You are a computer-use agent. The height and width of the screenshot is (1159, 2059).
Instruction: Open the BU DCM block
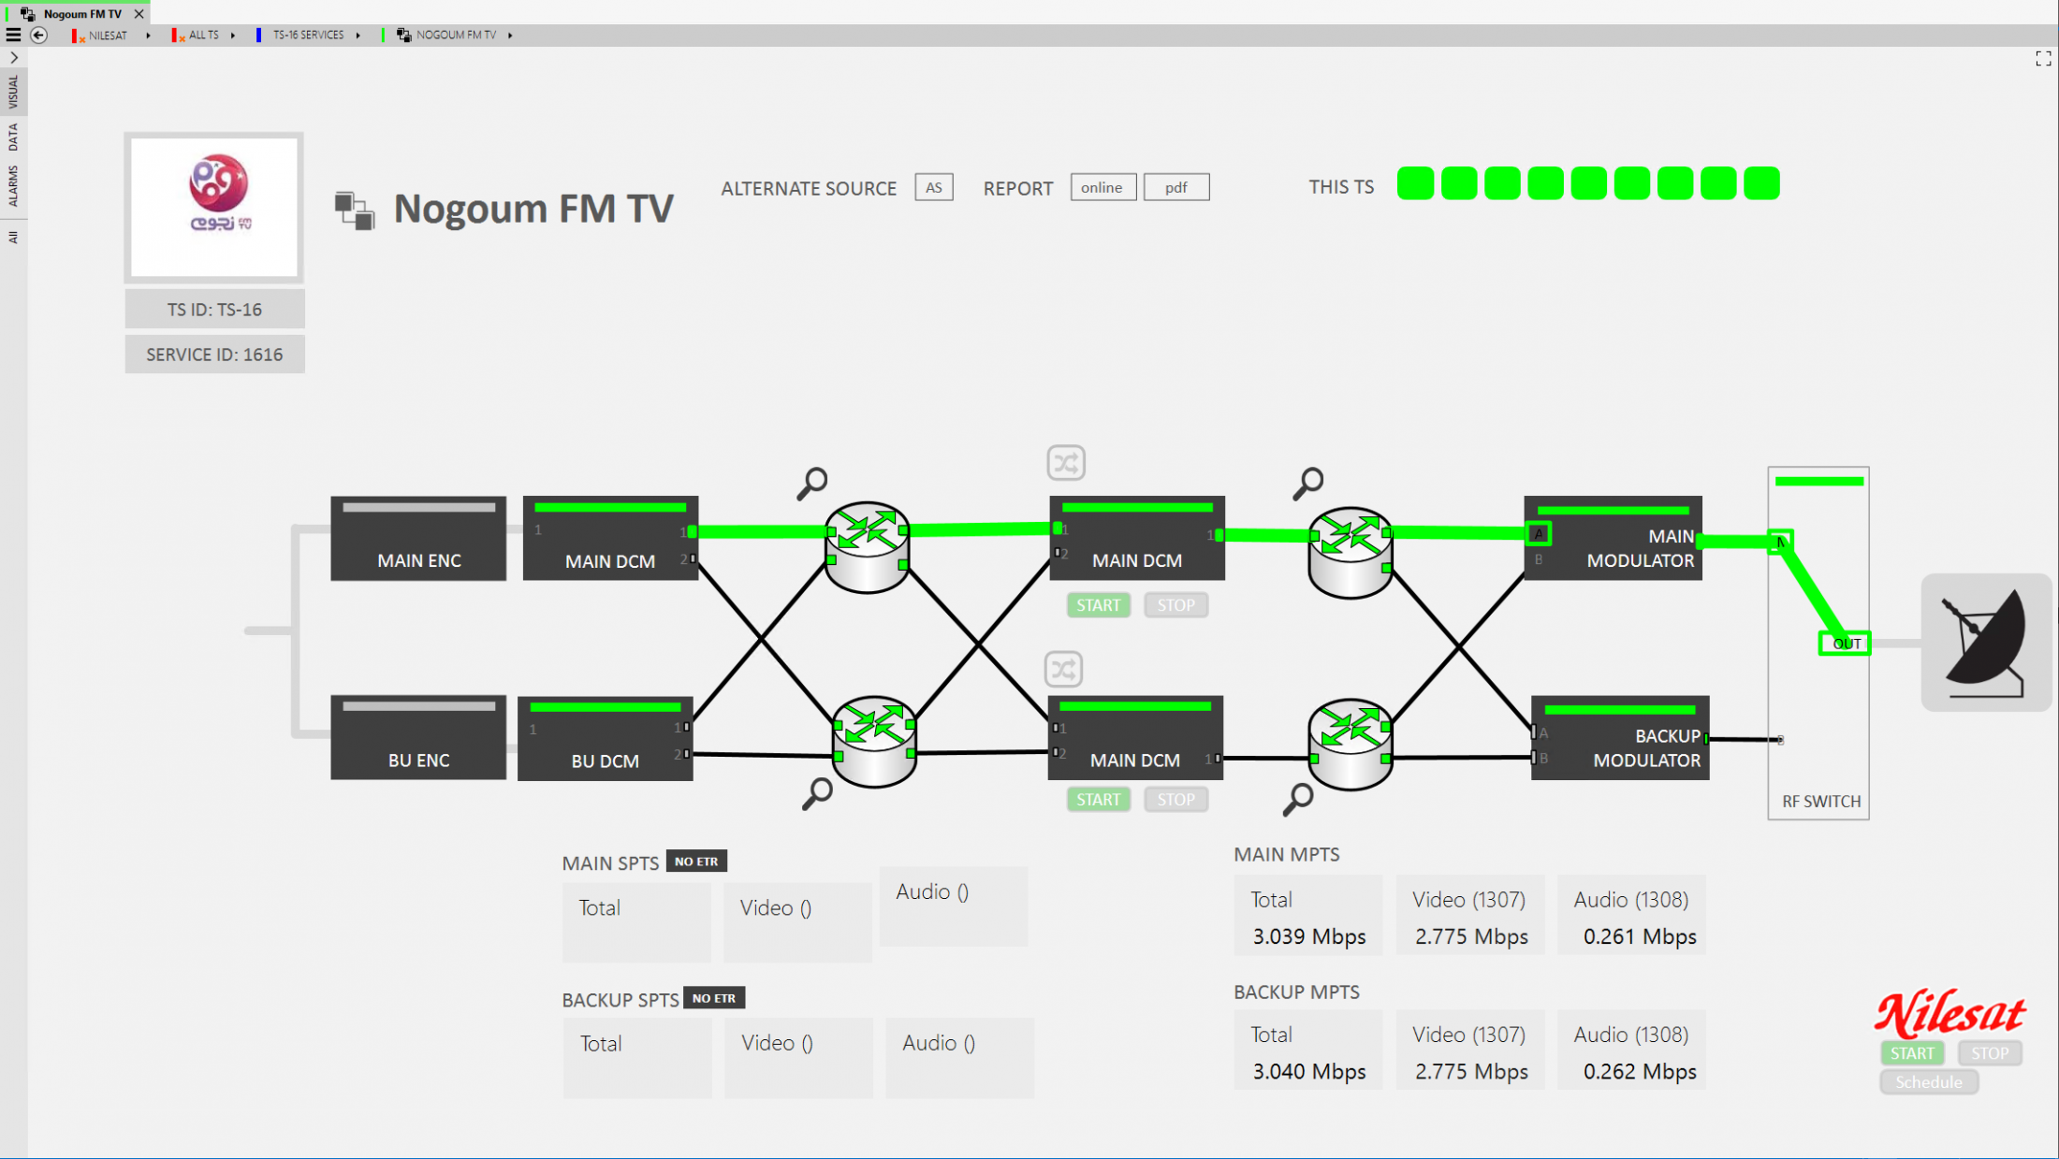point(606,738)
